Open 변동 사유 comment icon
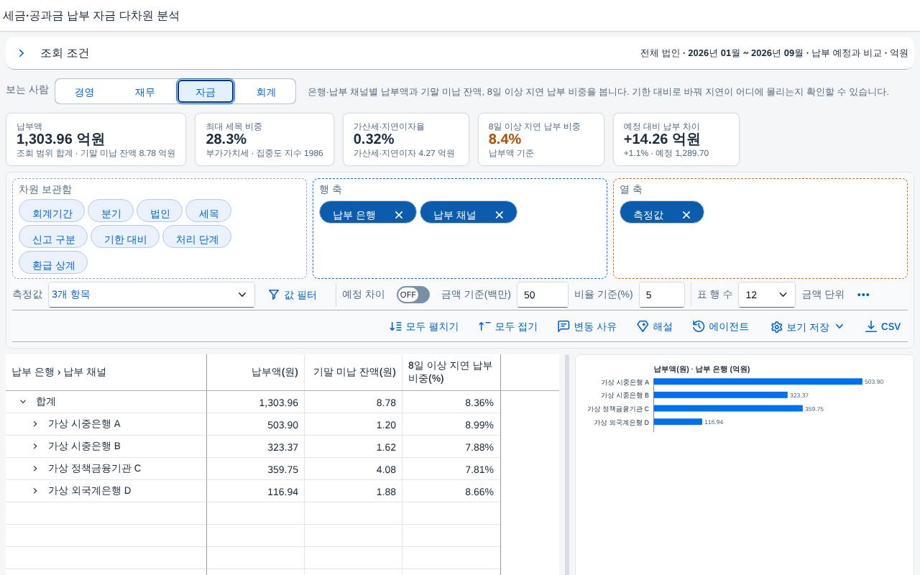This screenshot has width=920, height=575. (x=563, y=326)
